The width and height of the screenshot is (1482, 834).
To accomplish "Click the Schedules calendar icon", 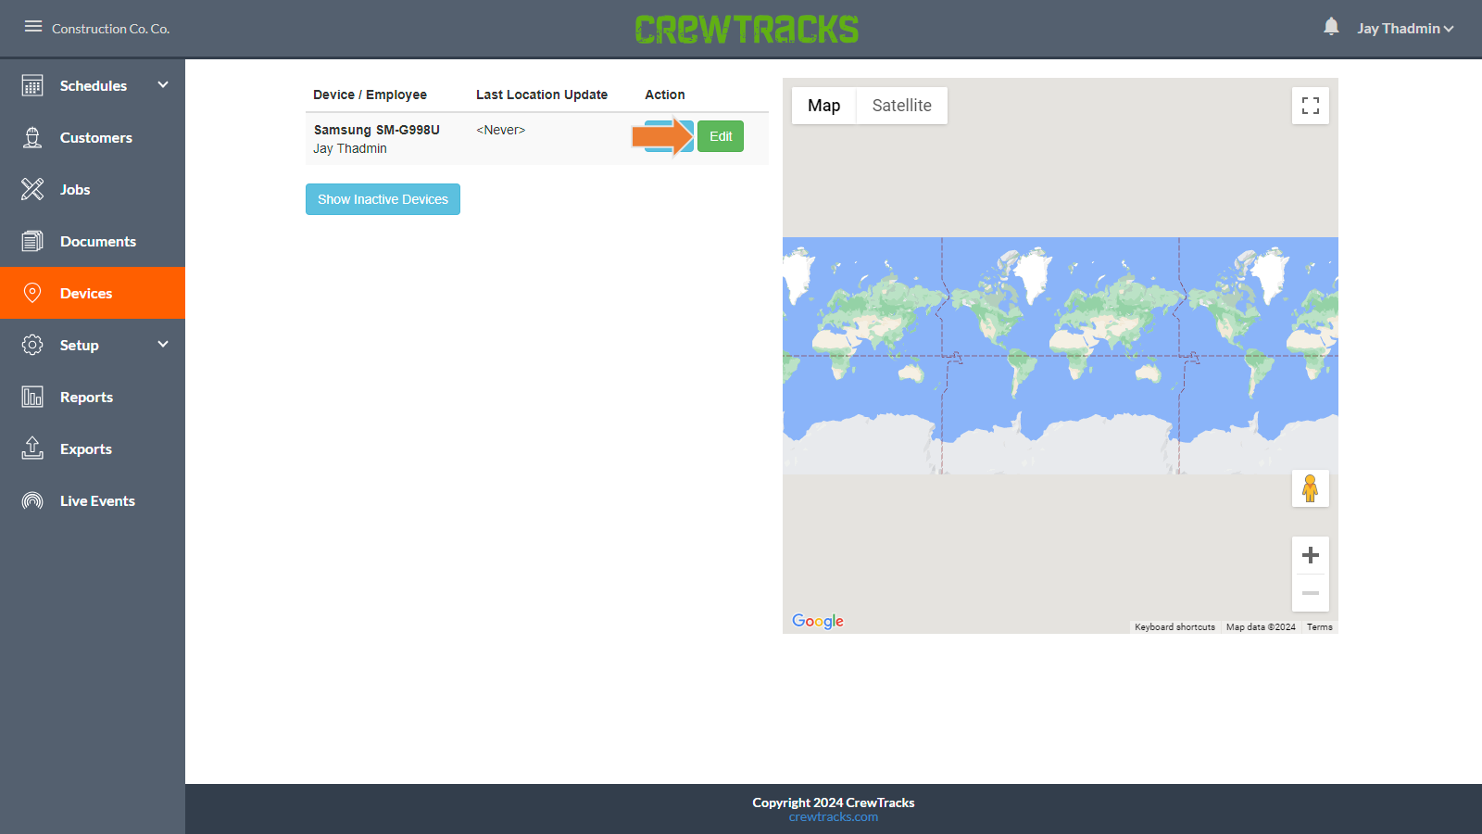I will 32,85.
